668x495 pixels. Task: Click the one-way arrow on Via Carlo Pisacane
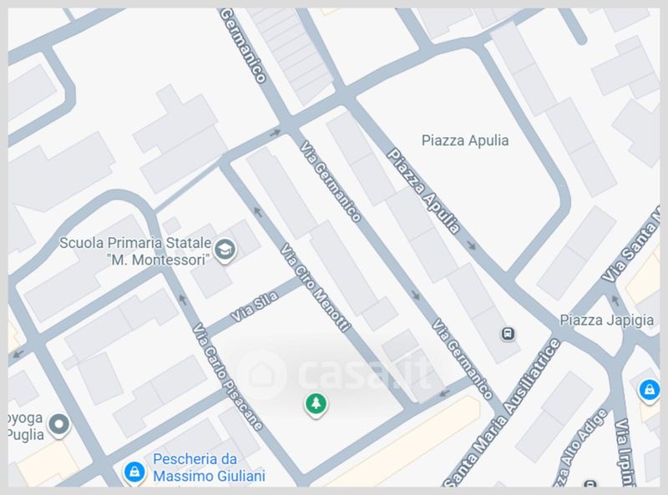pyautogui.click(x=183, y=300)
